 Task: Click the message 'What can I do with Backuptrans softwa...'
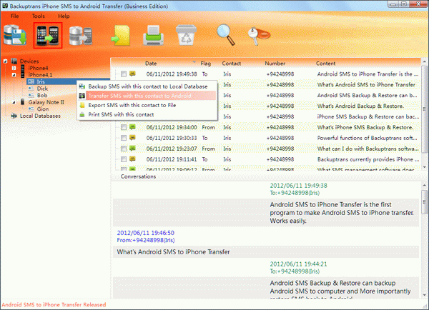tap(368, 149)
